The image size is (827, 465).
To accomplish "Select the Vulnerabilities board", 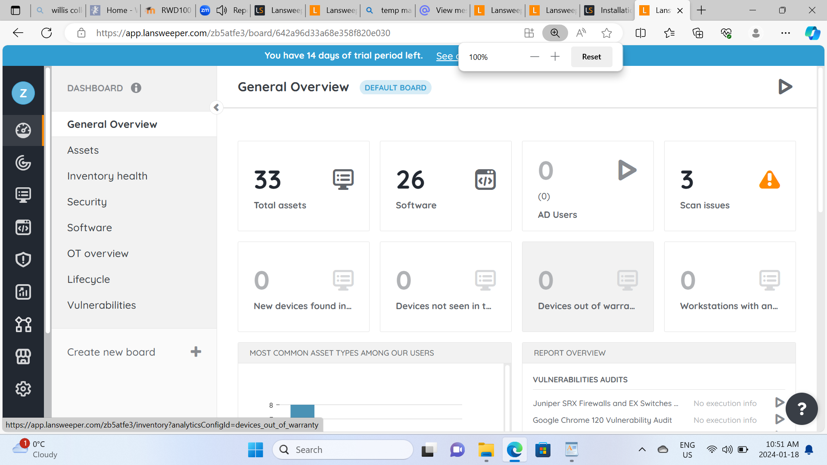I will click(102, 305).
